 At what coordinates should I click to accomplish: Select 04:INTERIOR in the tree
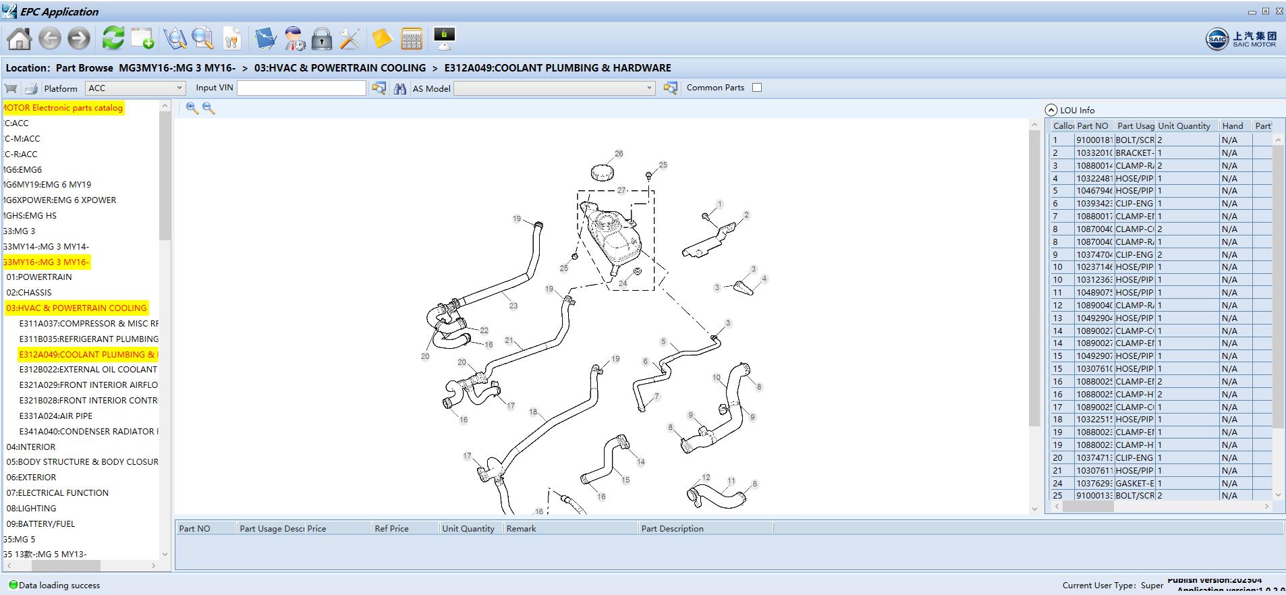coord(31,447)
